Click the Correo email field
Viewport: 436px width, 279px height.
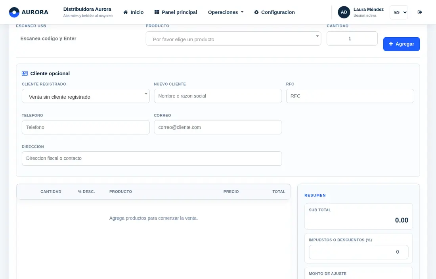point(218,127)
